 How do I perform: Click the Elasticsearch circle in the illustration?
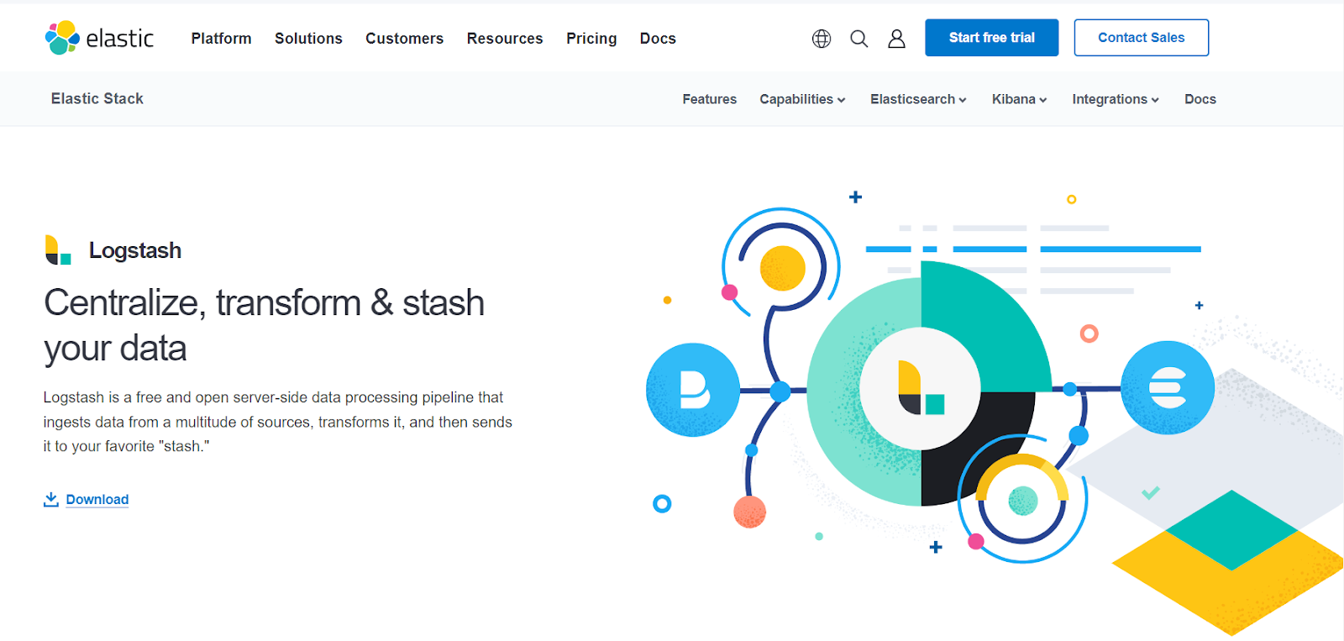point(1168,387)
